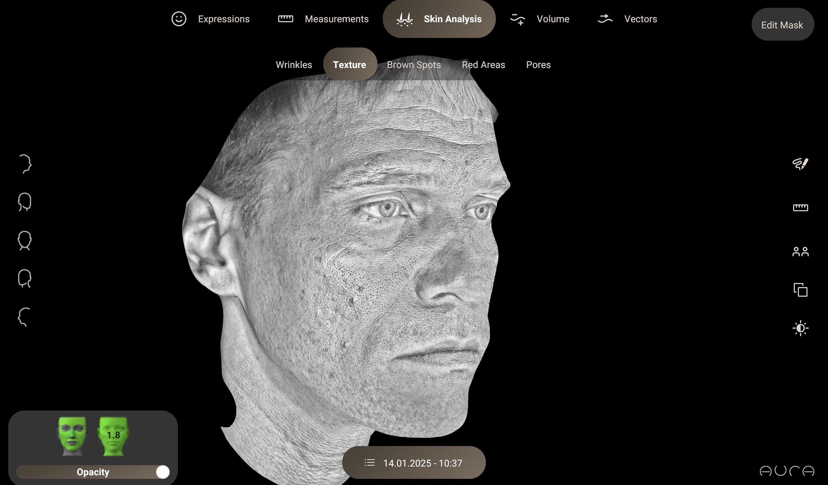Open the Brown Spots tab
The height and width of the screenshot is (485, 828).
[x=414, y=65]
